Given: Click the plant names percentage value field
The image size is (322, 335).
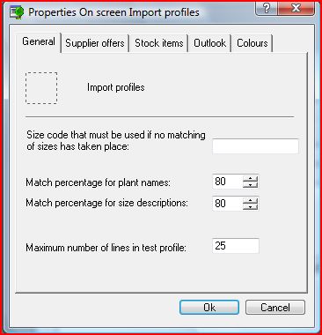Looking at the screenshot, I should (228, 182).
